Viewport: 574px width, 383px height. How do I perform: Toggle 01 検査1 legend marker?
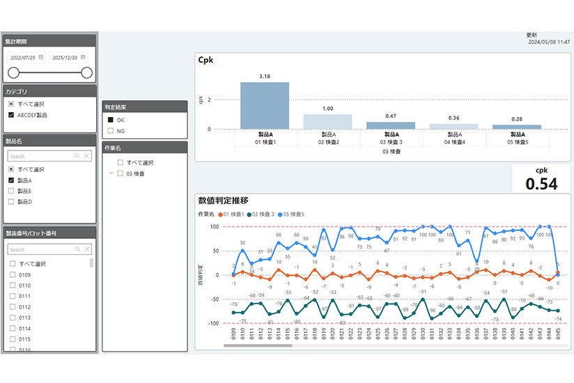tap(221, 214)
